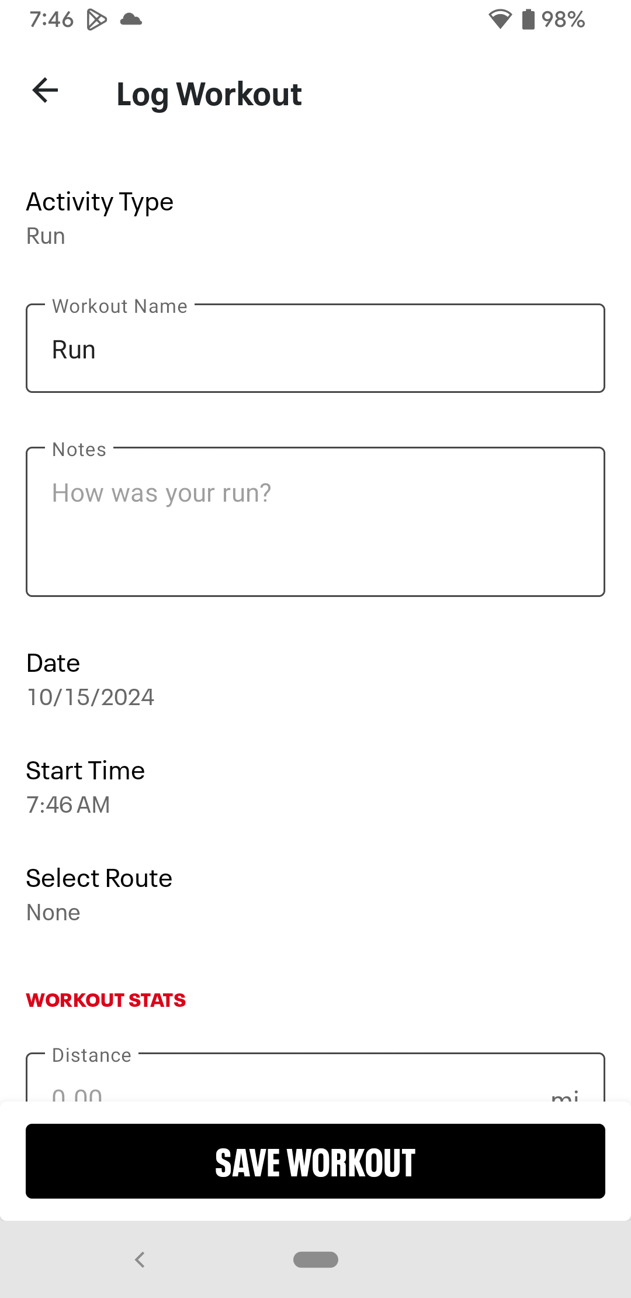
Task: Tap the 7:46 clock in status bar
Action: pyautogui.click(x=51, y=20)
